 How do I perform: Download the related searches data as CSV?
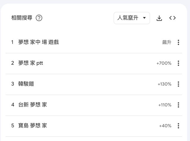tap(159, 18)
